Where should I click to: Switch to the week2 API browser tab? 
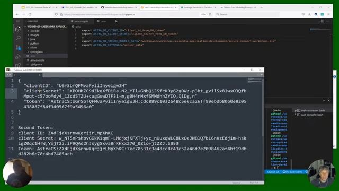[x=79, y=7]
